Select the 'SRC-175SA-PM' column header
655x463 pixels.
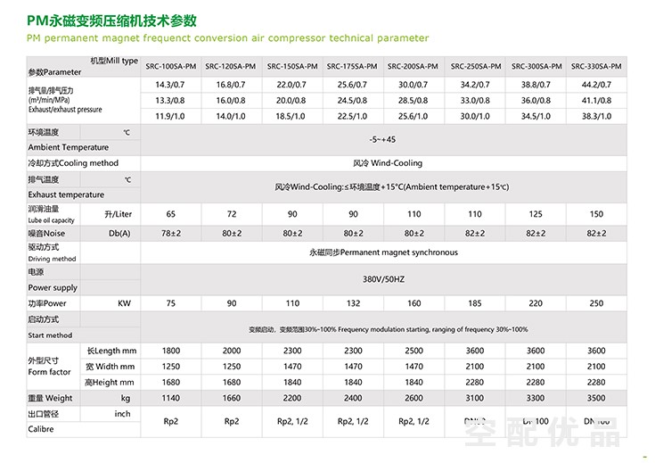pos(352,67)
